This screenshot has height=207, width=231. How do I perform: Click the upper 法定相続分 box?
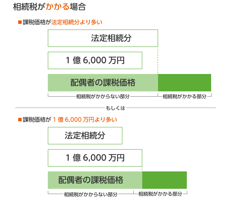click(x=103, y=38)
